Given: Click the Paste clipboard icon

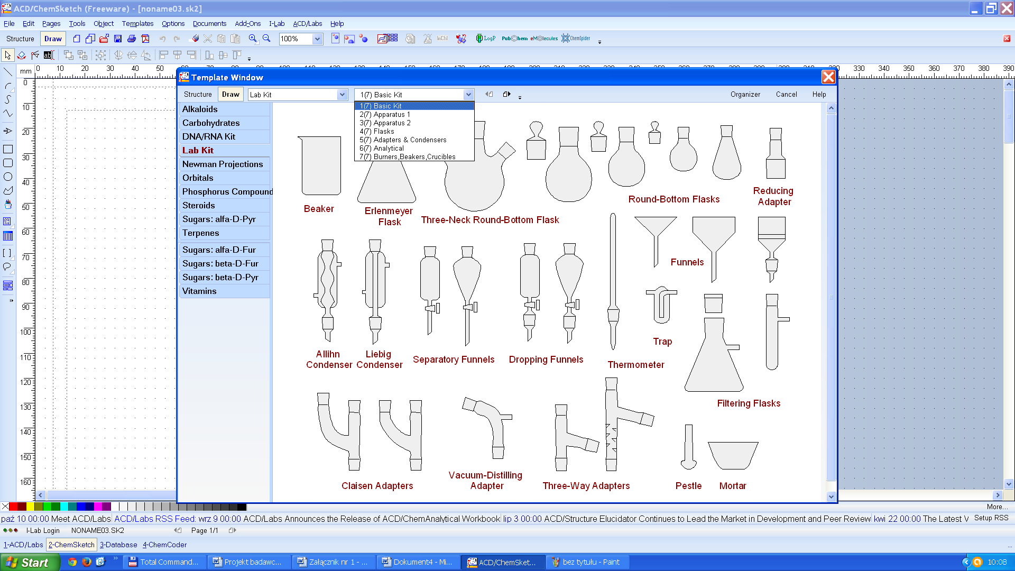Looking at the screenshot, I should click(235, 39).
